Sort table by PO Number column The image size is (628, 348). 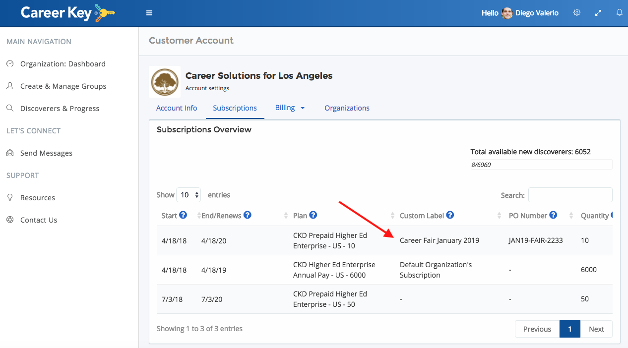coord(528,216)
